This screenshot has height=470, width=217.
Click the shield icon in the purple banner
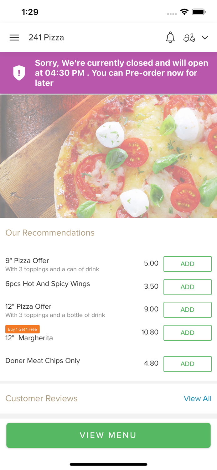[x=19, y=73]
